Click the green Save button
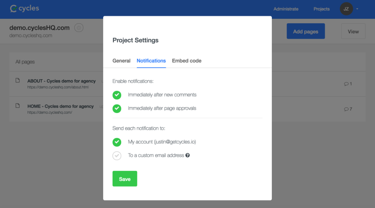The image size is (375, 208). (125, 179)
